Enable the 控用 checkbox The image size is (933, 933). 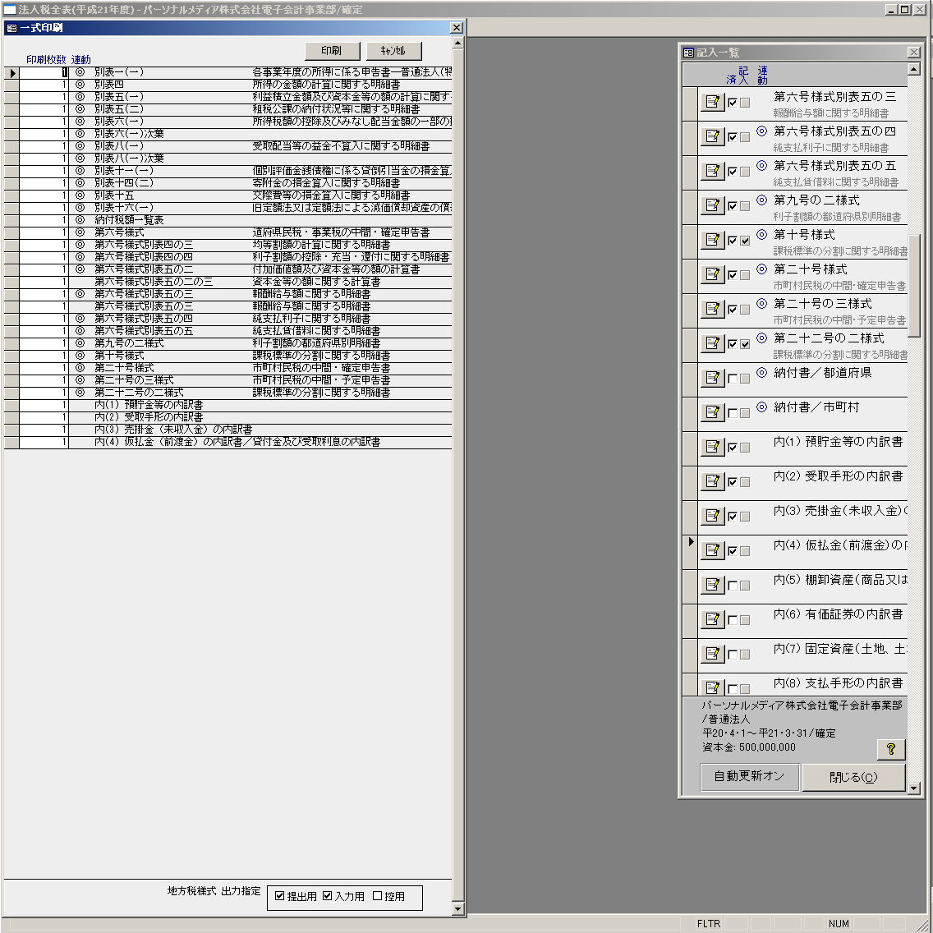378,896
